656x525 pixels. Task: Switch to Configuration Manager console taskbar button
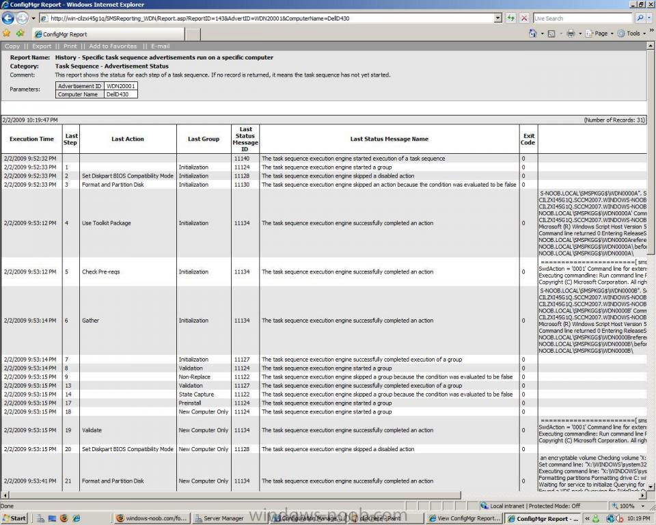click(307, 518)
